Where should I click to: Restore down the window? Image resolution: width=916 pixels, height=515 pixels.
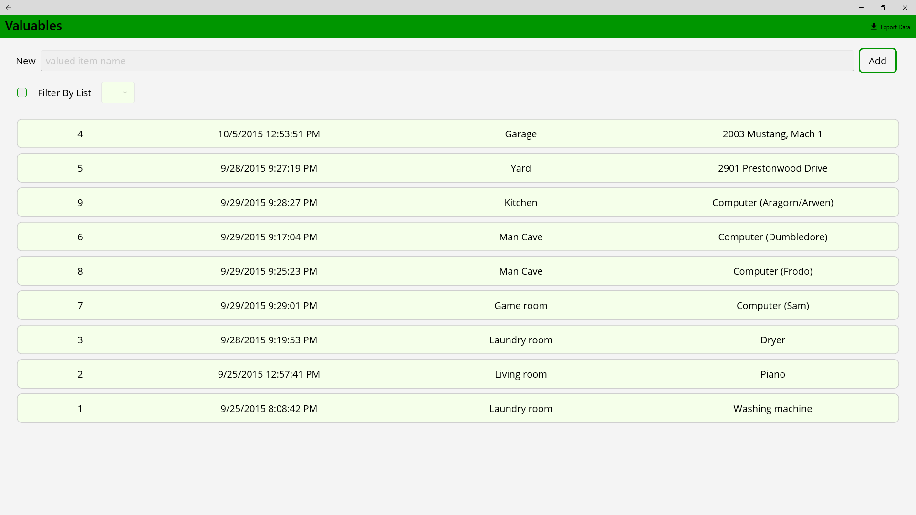[883, 8]
